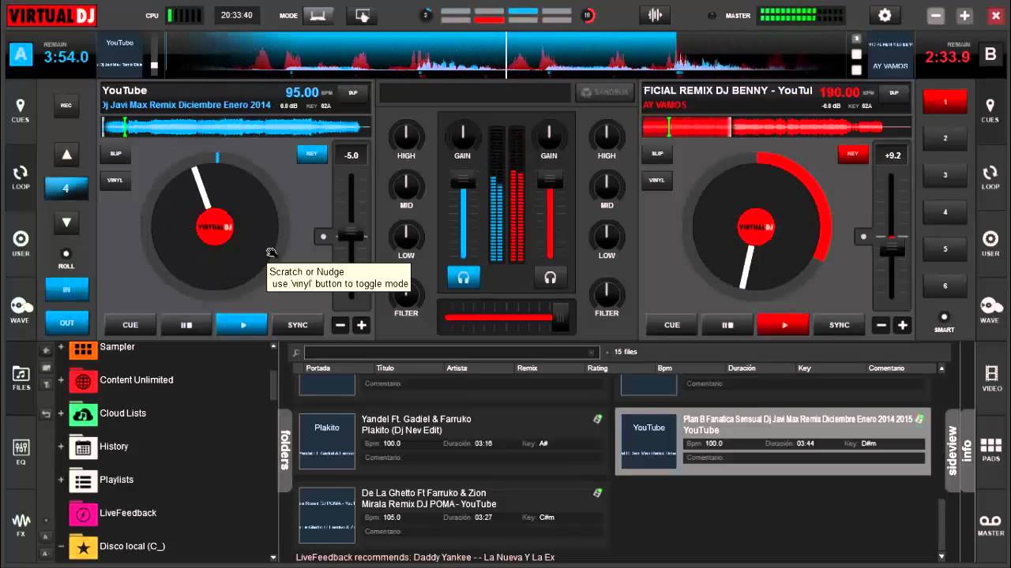
Task: Open settings with the gear icon
Action: click(885, 15)
